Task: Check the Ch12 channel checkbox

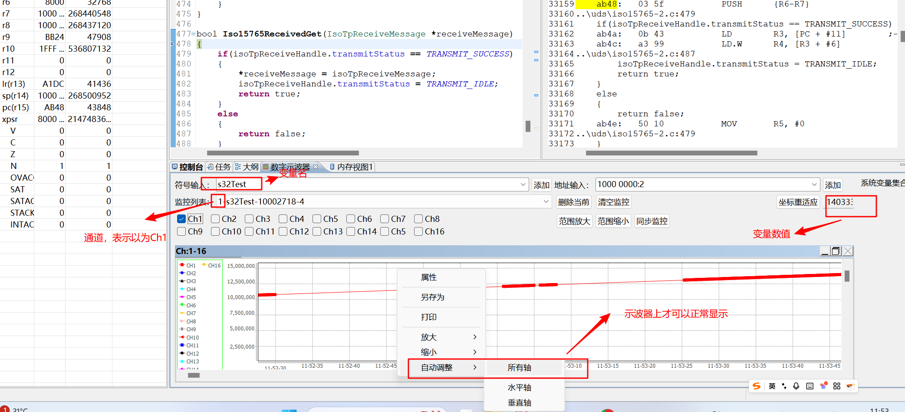Action: [x=283, y=231]
